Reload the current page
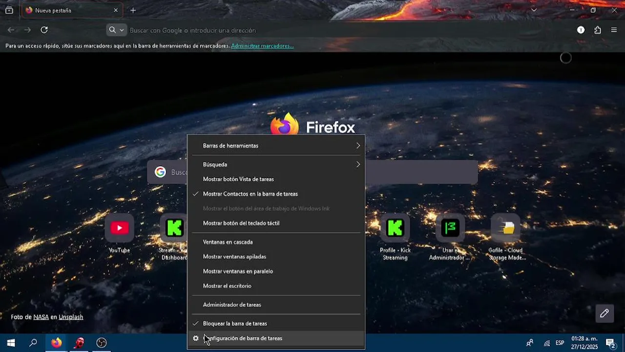Screen dimensions: 625x352 coord(44,30)
